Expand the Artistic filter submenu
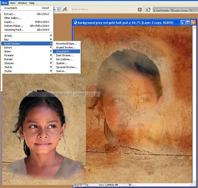The height and width of the screenshot is (188, 198). pyautogui.click(x=27, y=36)
